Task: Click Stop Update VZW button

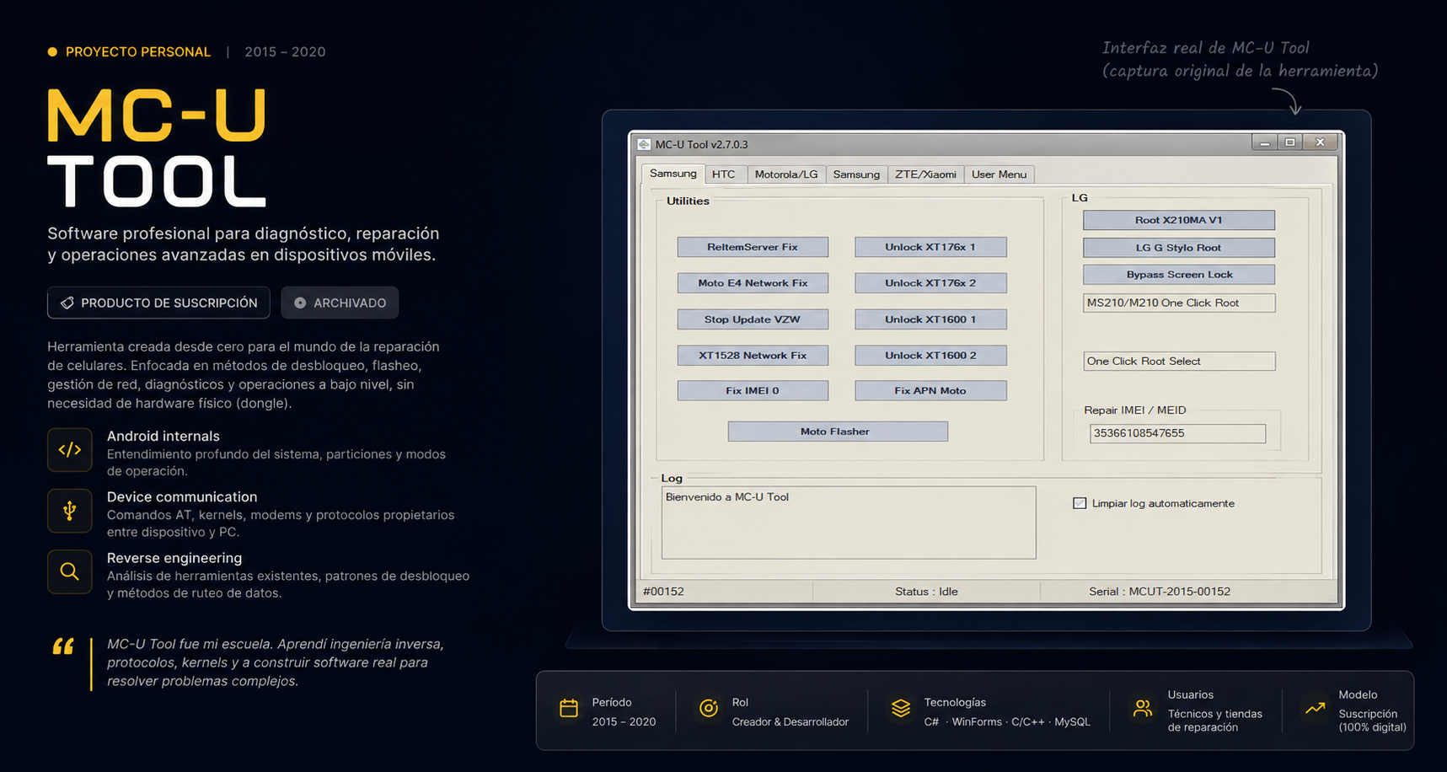Action: [753, 319]
